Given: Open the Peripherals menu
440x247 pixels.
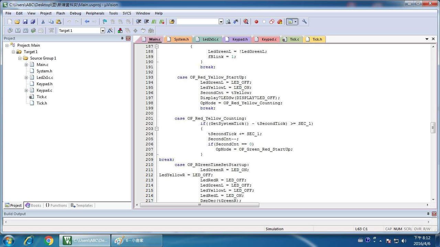Looking at the screenshot, I should click(x=95, y=13).
